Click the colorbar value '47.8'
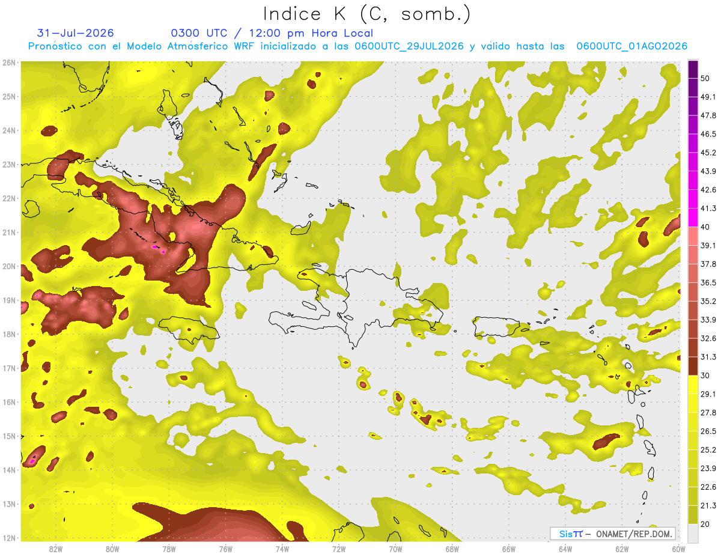Viewport: 721px width, 557px height. click(x=708, y=115)
